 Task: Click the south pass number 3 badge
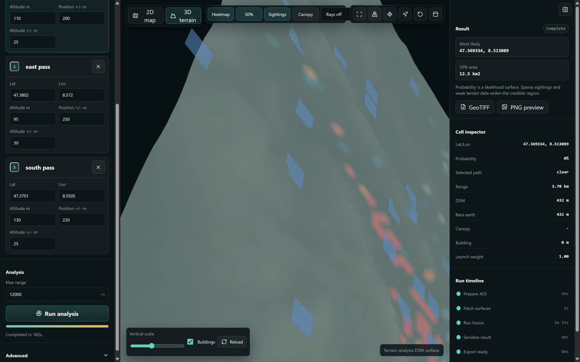(x=14, y=167)
